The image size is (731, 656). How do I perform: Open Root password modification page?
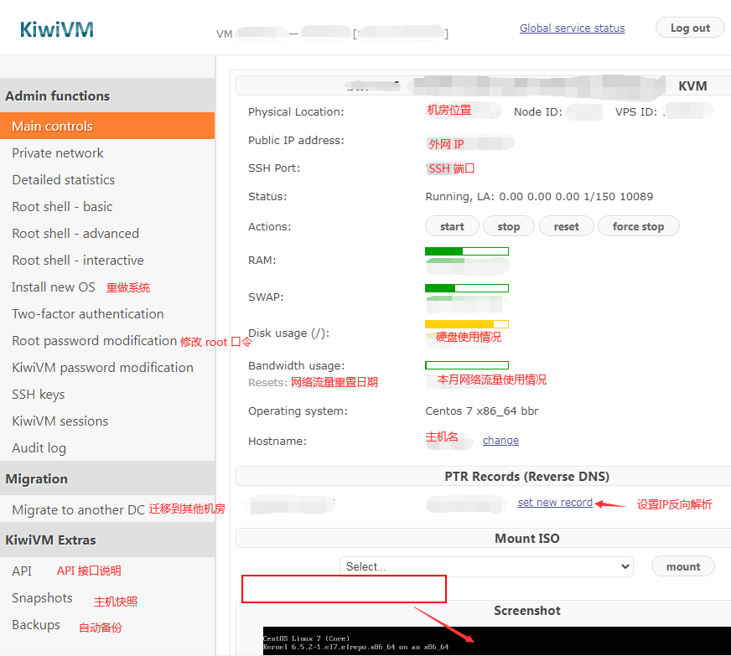(95, 341)
